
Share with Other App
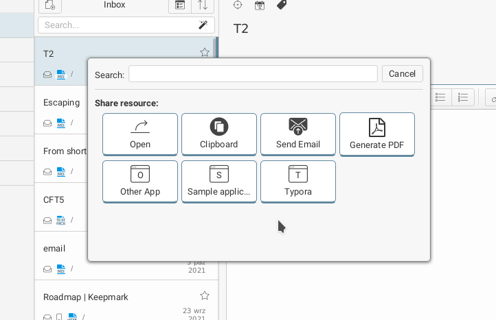140,182
